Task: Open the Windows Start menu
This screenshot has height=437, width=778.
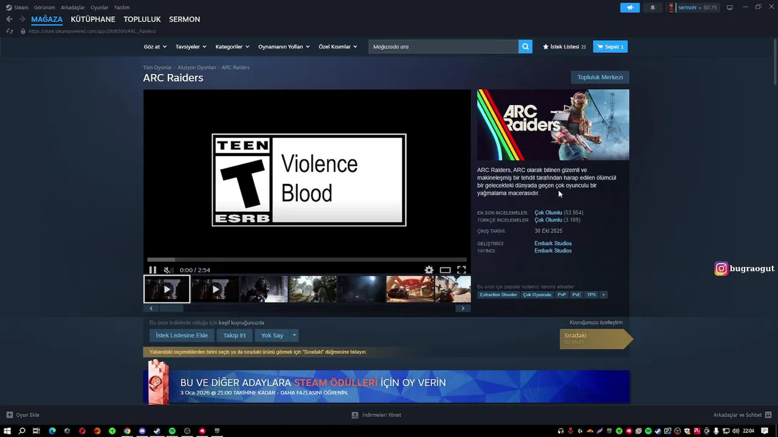Action: click(x=8, y=431)
